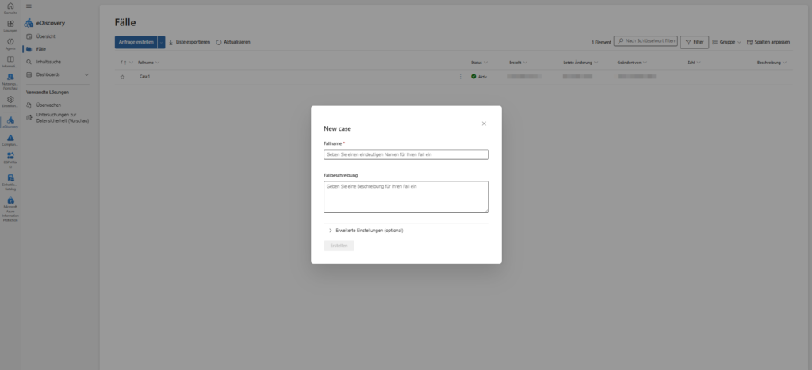This screenshot has height=370, width=812.
Task: Click the Aktualisieren refresh icon
Action: tap(219, 42)
